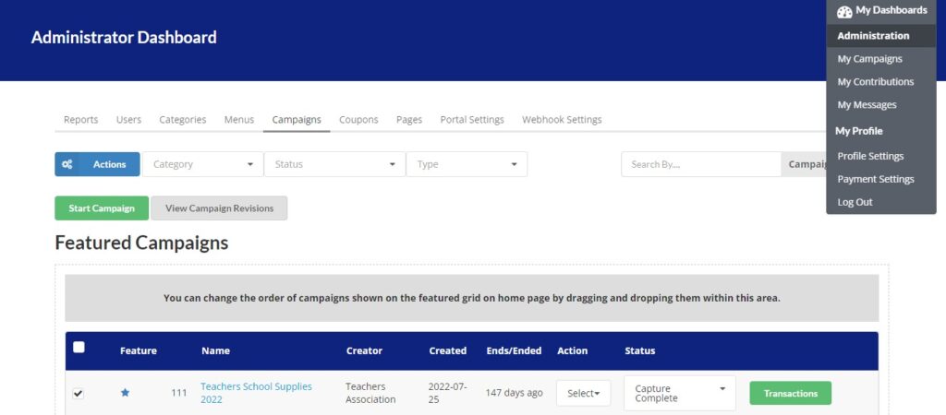The image size is (946, 415).
Task: Click the 2022-07-25 created date cell
Action: tap(447, 393)
